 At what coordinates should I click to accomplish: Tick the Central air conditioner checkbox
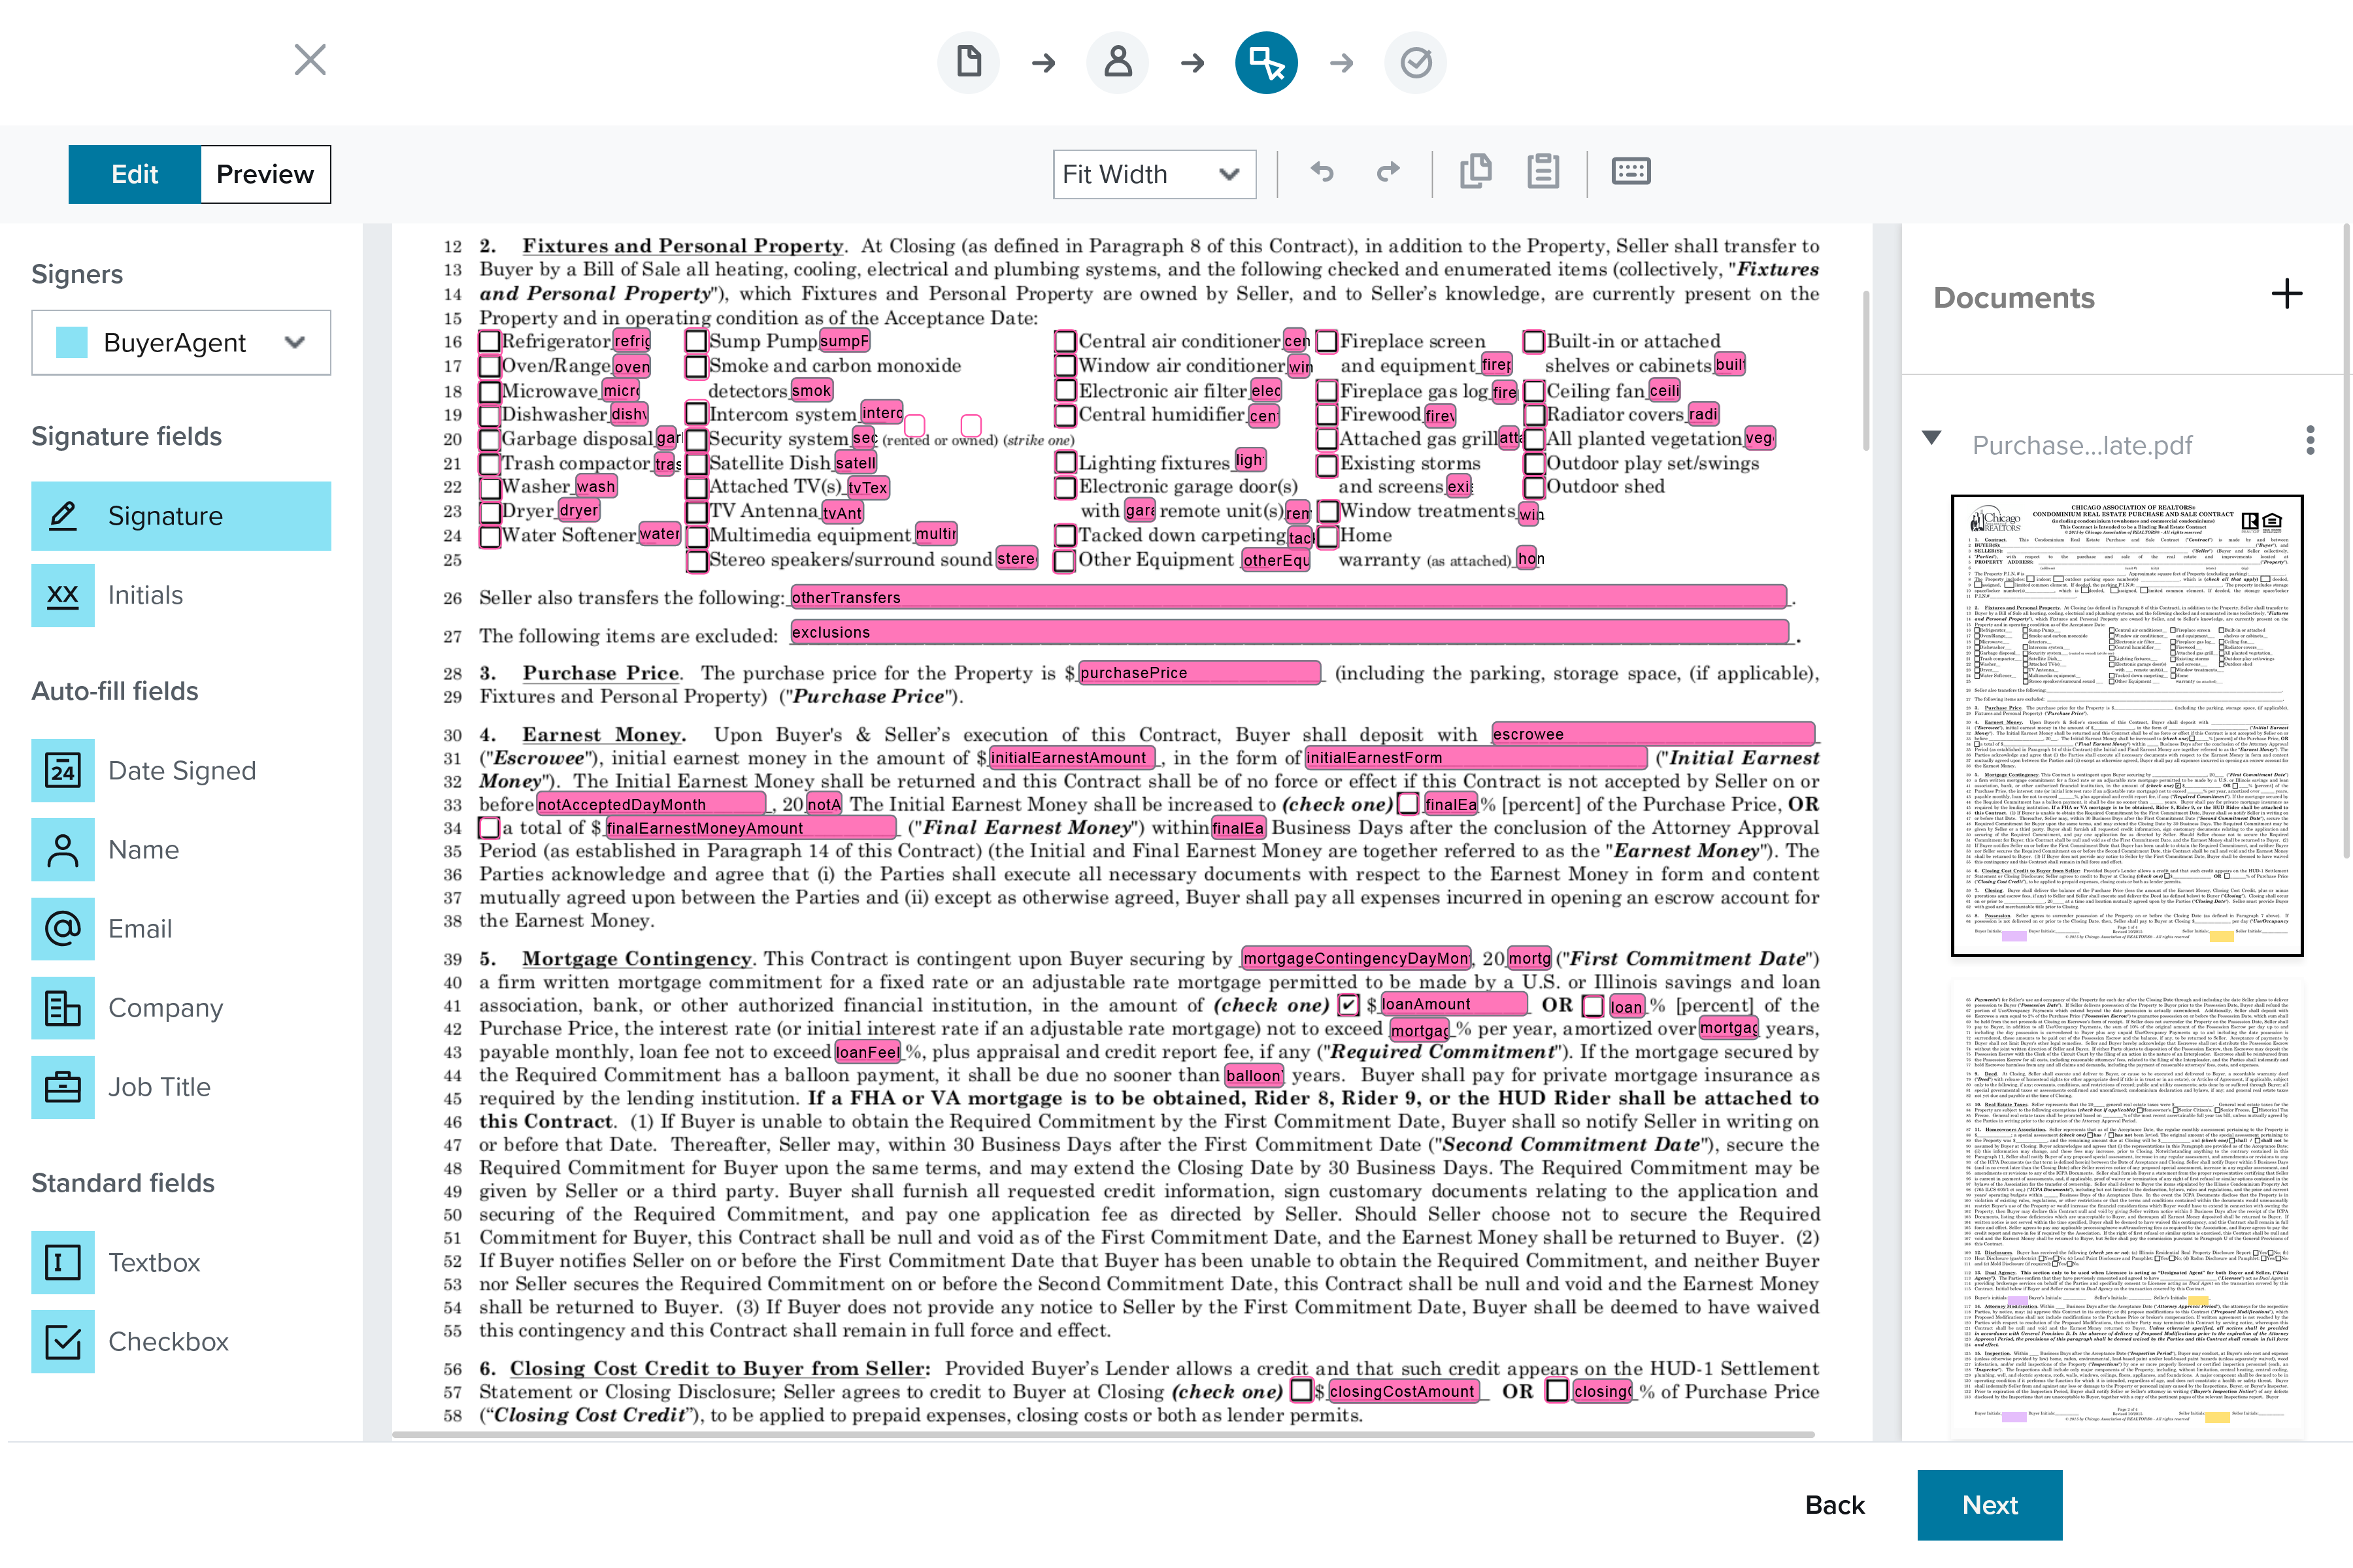(x=1065, y=342)
